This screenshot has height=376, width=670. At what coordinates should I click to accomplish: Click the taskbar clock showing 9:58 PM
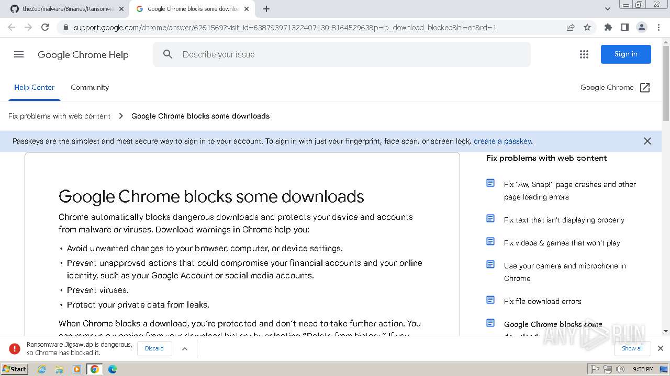643,369
